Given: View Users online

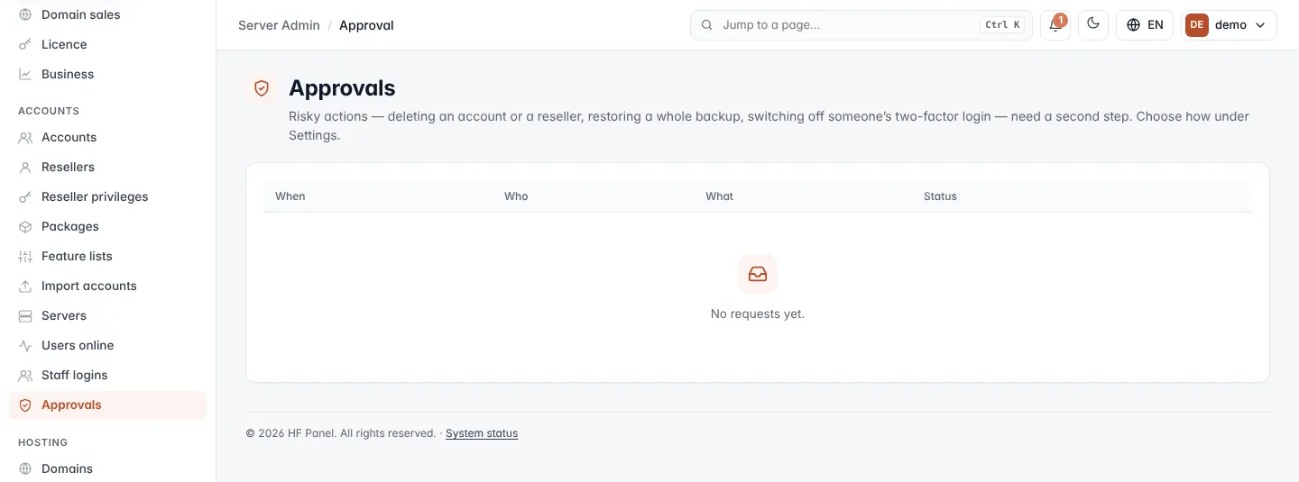Looking at the screenshot, I should (x=108, y=345).
